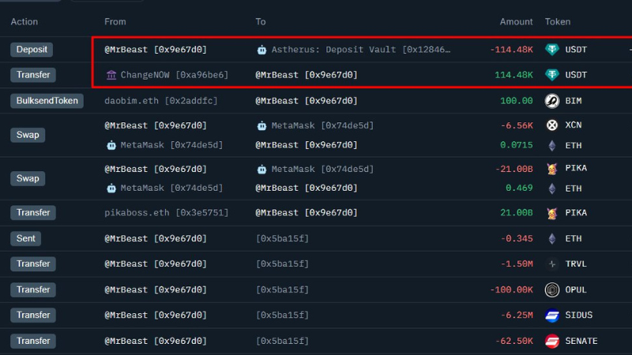632x355 pixels.
Task: Click the Astherus Deposit Vault contract icon
Action: tap(261, 50)
